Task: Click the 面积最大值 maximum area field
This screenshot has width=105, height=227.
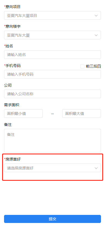Action: pyautogui.click(x=82, y=113)
